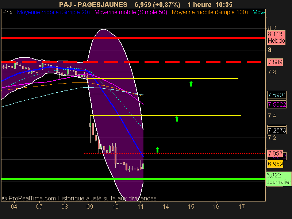Select the thick green daily support line
292x219 pixels.
133,179
